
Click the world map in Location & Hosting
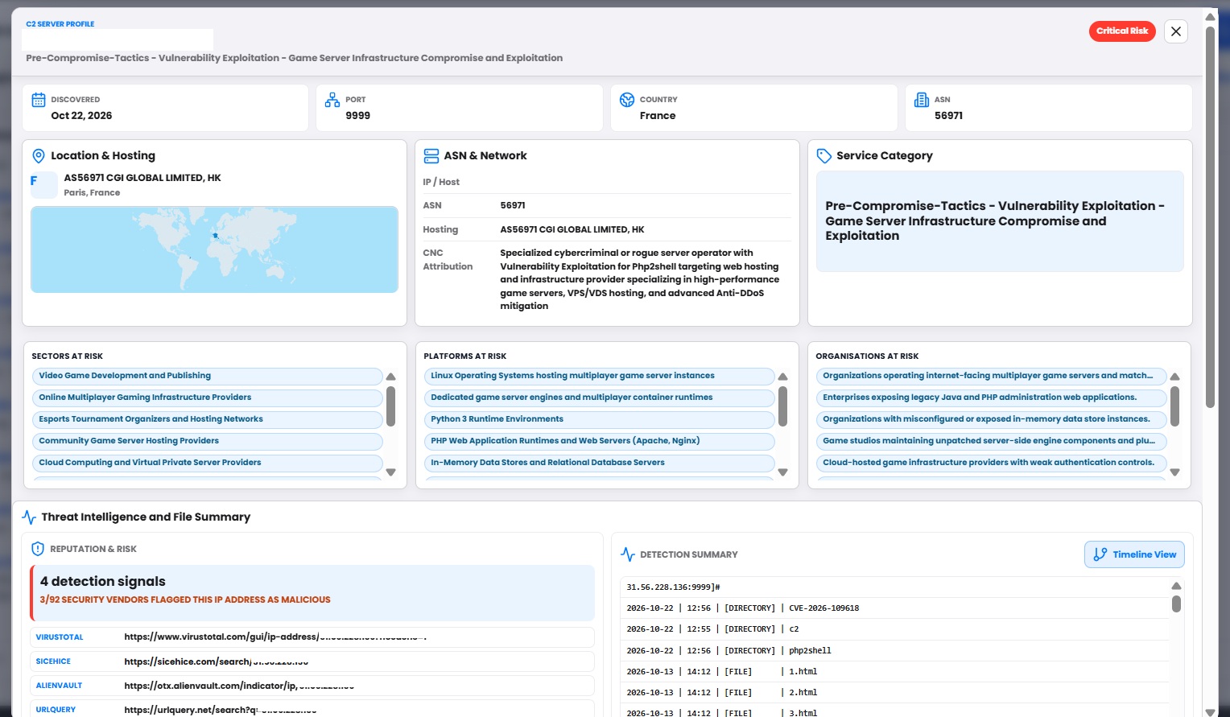[214, 249]
